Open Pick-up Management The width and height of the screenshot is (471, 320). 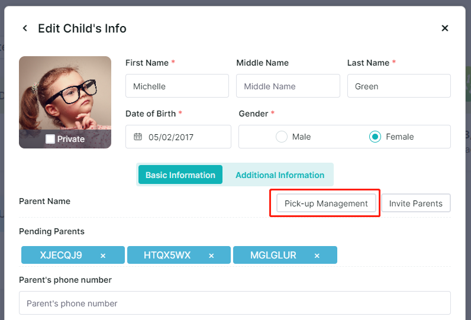point(326,203)
